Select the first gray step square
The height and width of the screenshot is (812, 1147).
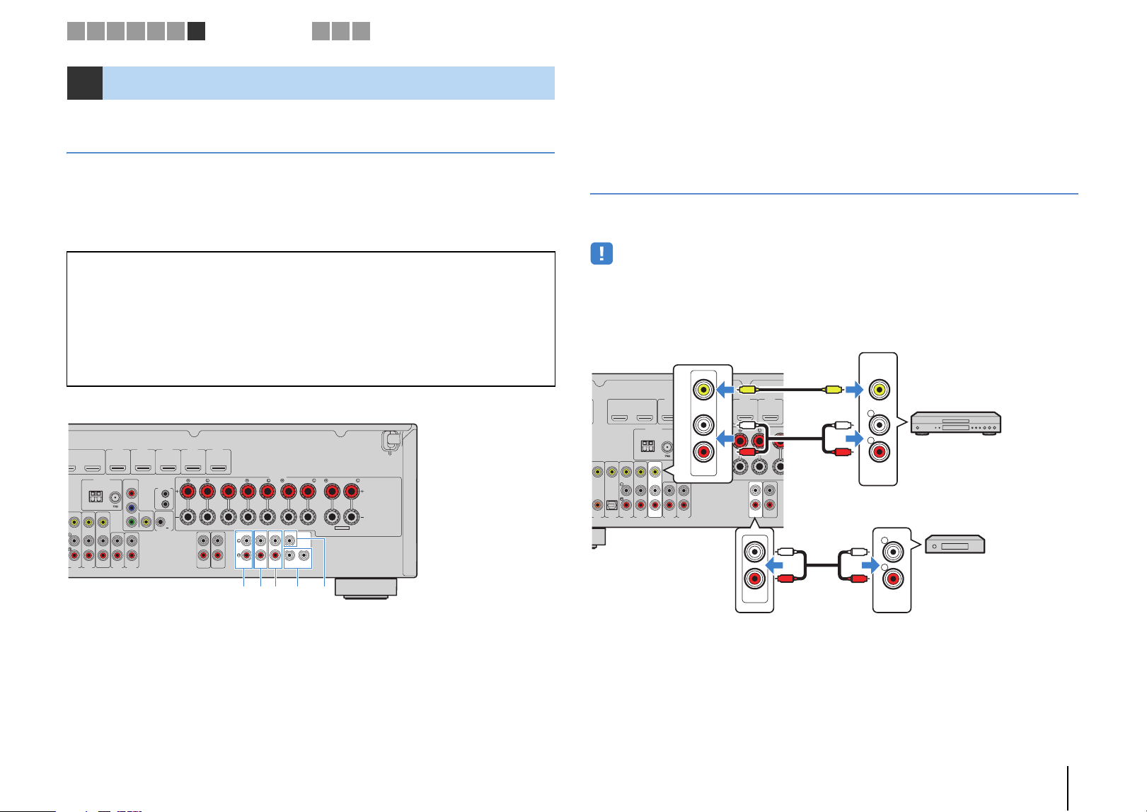(76, 31)
